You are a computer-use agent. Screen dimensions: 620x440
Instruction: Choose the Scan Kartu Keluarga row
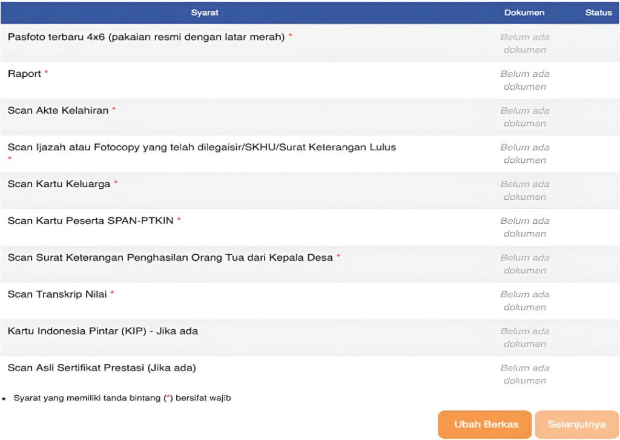(59, 184)
